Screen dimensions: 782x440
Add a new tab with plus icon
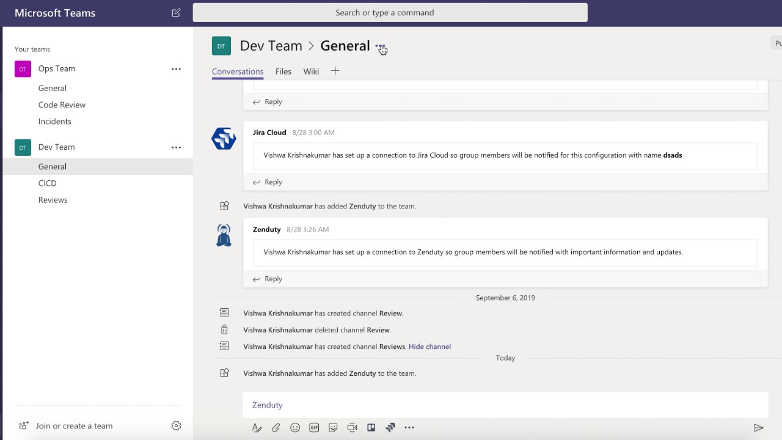point(335,71)
